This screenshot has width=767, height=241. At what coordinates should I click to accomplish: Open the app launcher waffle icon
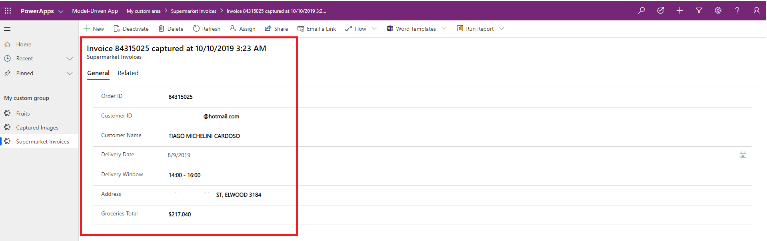[x=8, y=11]
